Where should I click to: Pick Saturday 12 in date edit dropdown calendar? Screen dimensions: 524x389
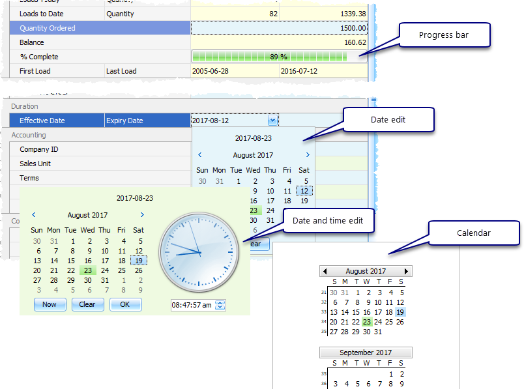304,191
